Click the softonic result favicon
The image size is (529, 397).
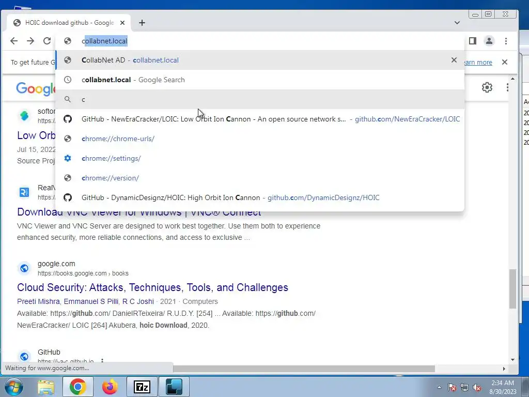24,115
